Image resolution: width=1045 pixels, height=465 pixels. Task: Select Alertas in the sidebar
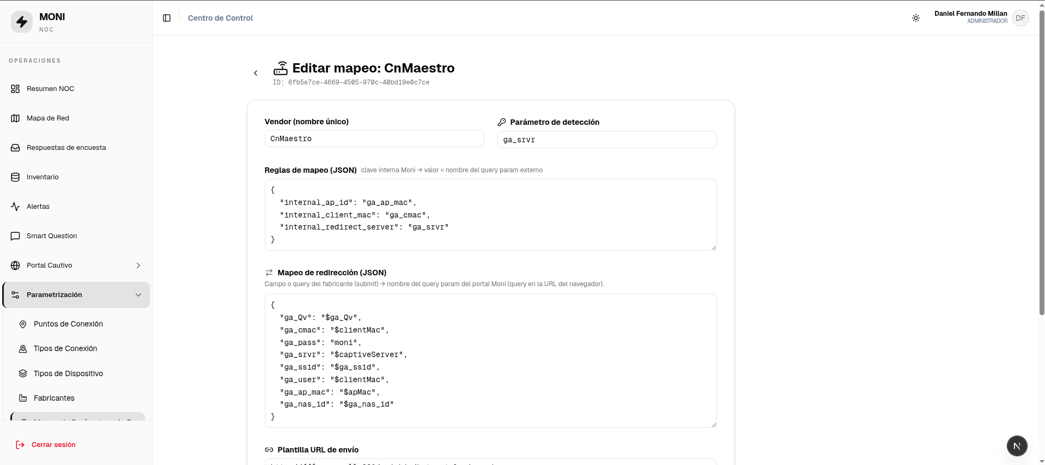pos(38,207)
